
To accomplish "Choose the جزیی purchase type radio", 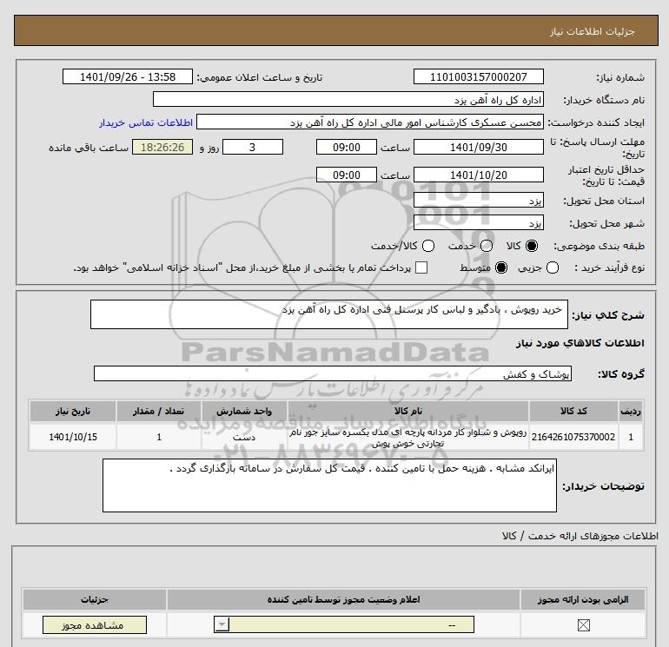I will pos(553,267).
